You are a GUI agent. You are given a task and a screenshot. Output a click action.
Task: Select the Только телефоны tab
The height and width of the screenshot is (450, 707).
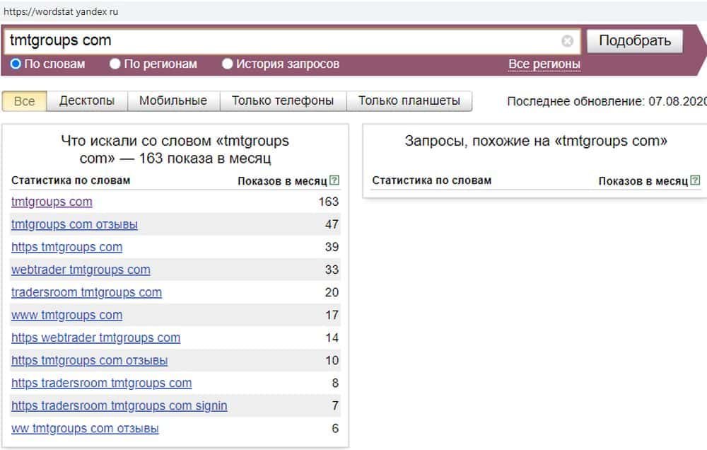coord(283,101)
